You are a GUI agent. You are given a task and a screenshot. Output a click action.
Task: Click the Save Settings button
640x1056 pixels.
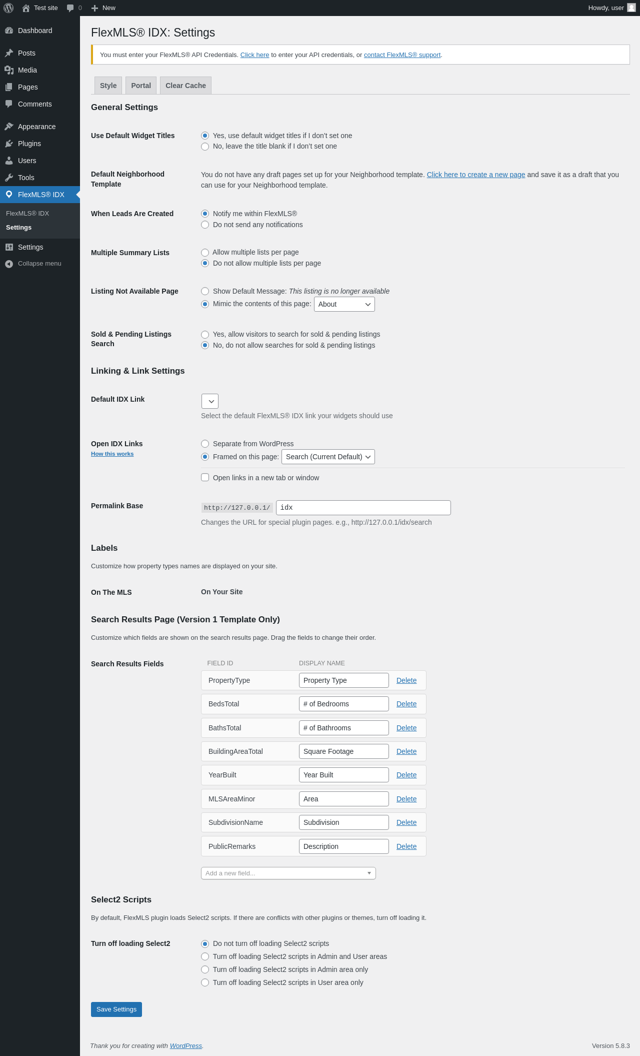pyautogui.click(x=116, y=1009)
